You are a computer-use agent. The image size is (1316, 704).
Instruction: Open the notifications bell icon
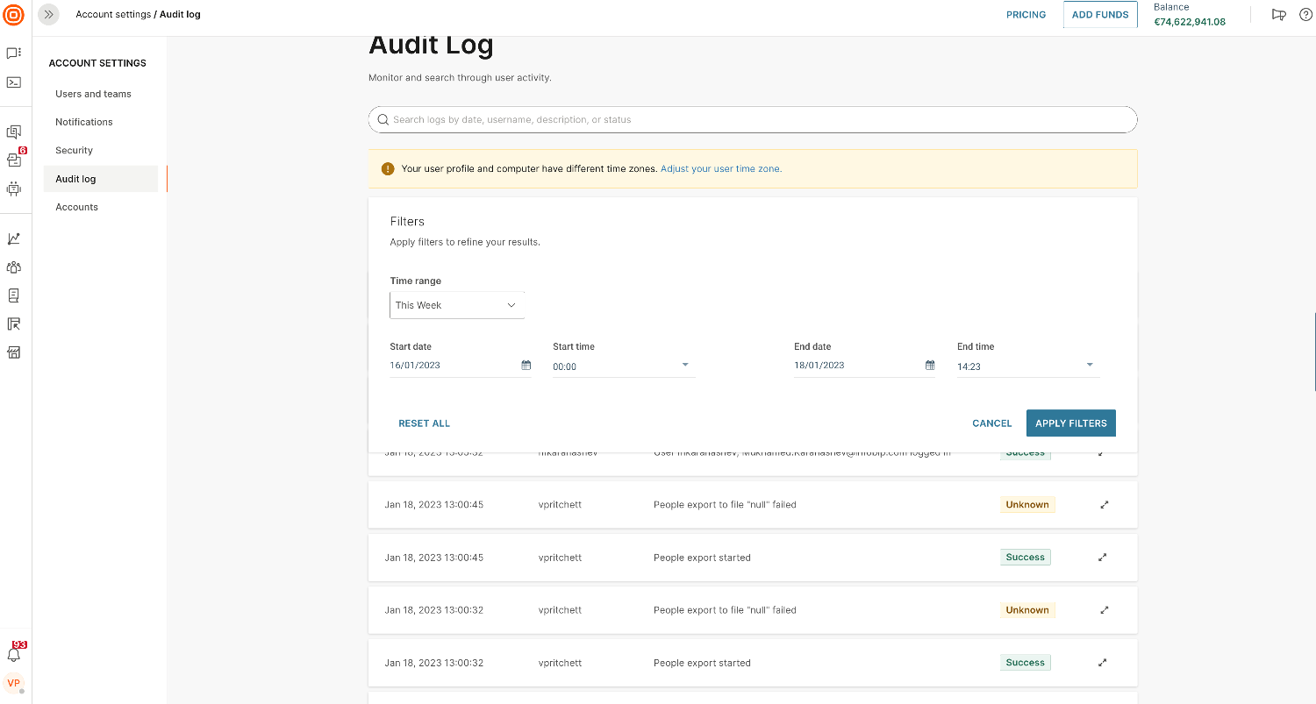[x=14, y=655]
